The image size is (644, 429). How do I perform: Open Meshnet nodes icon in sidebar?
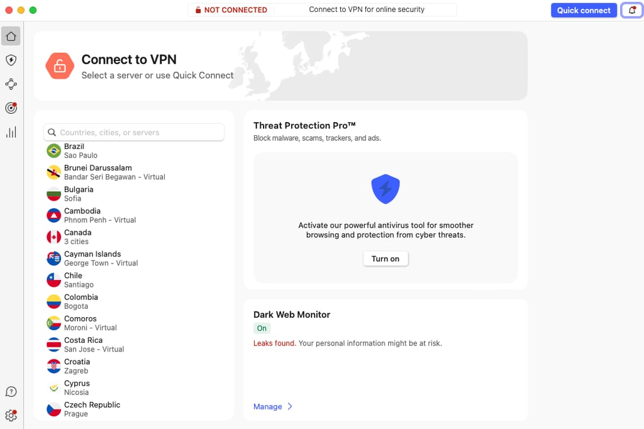coord(11,84)
